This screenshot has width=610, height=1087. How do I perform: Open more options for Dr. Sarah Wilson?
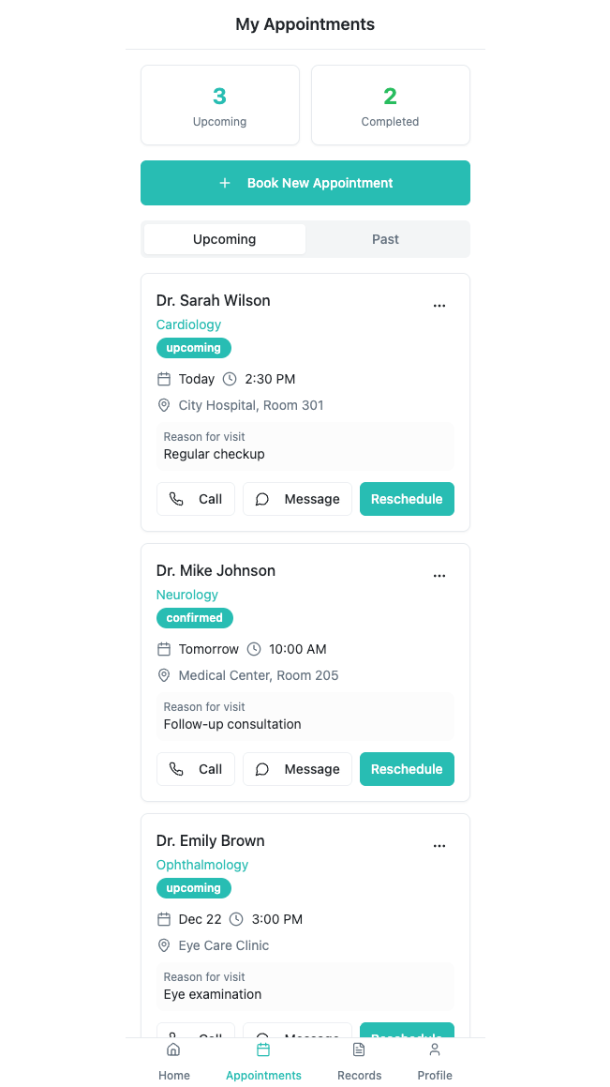tap(439, 306)
